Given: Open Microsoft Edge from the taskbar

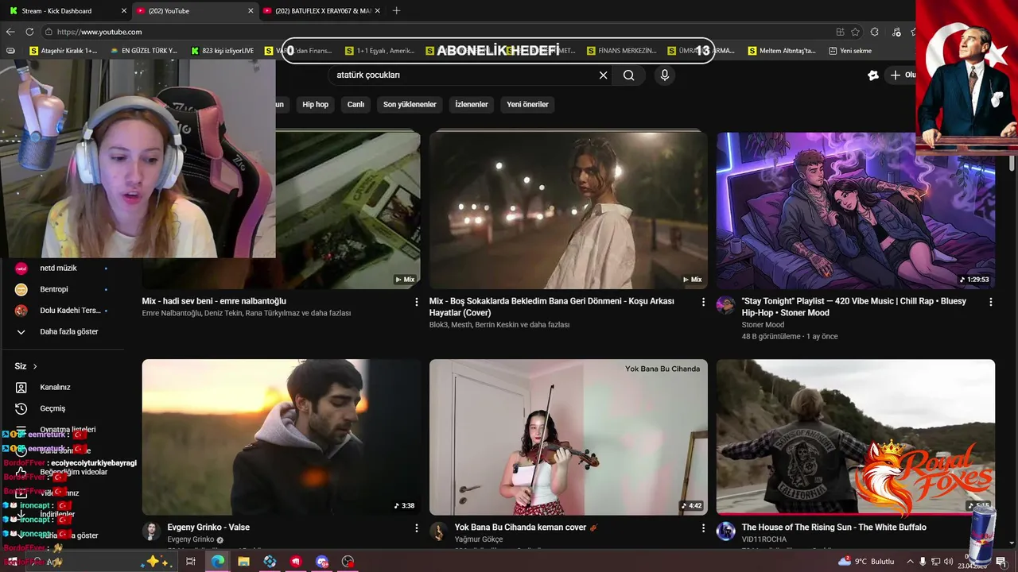Looking at the screenshot, I should pos(217,562).
